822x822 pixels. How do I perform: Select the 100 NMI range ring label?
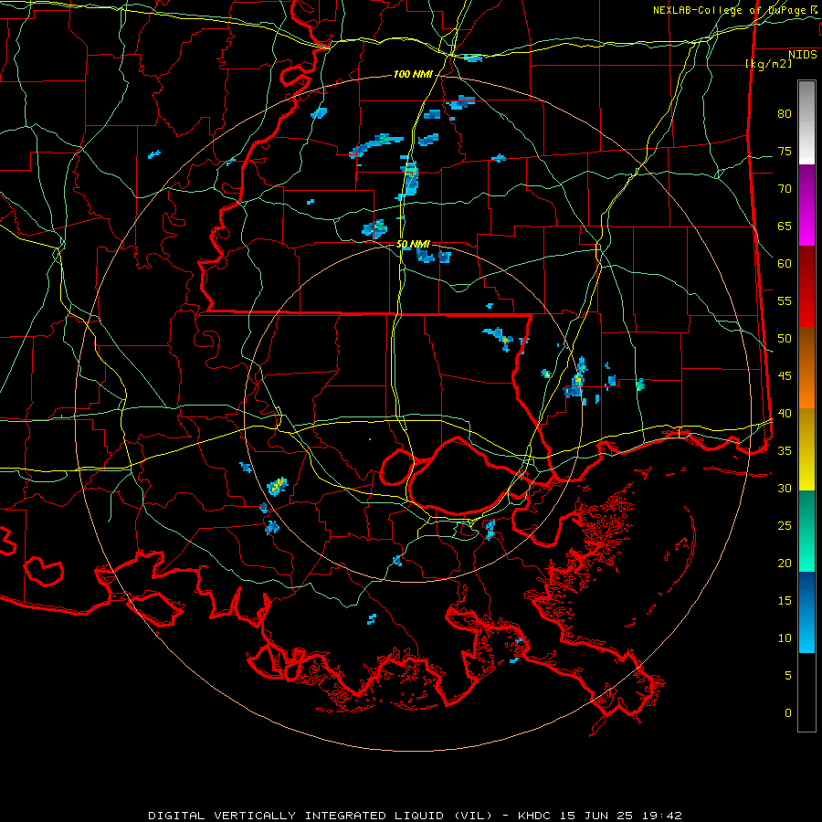point(413,75)
